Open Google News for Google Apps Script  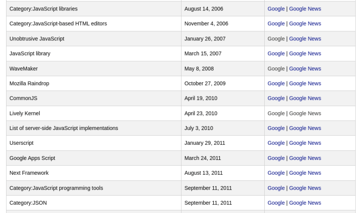(305, 158)
